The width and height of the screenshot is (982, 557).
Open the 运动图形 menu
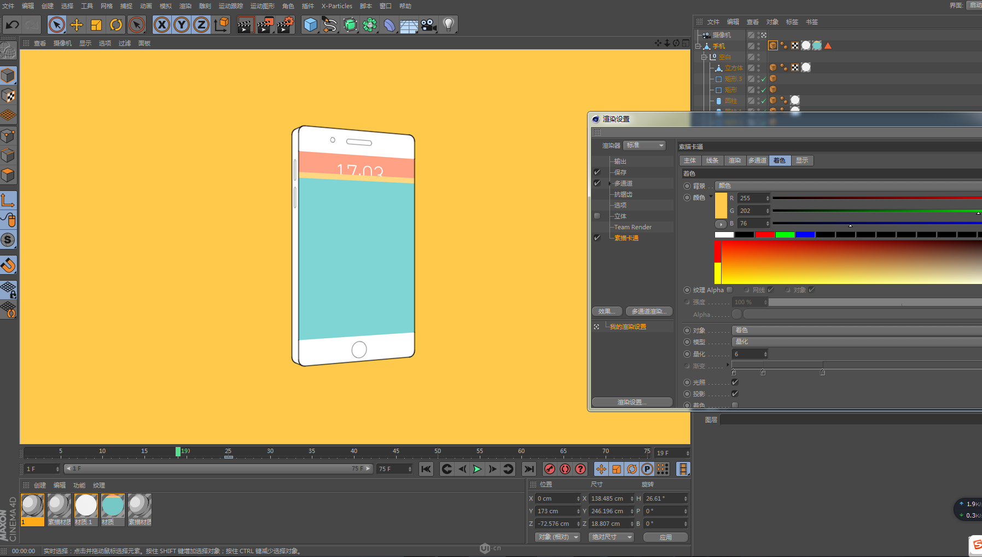point(262,6)
